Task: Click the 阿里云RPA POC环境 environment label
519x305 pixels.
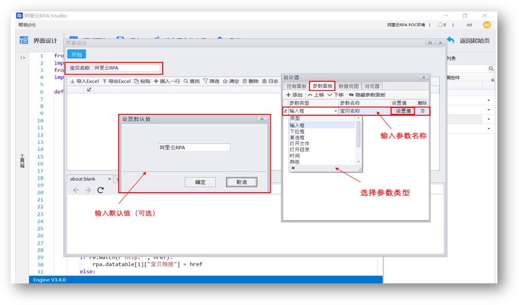Action: pyautogui.click(x=406, y=25)
